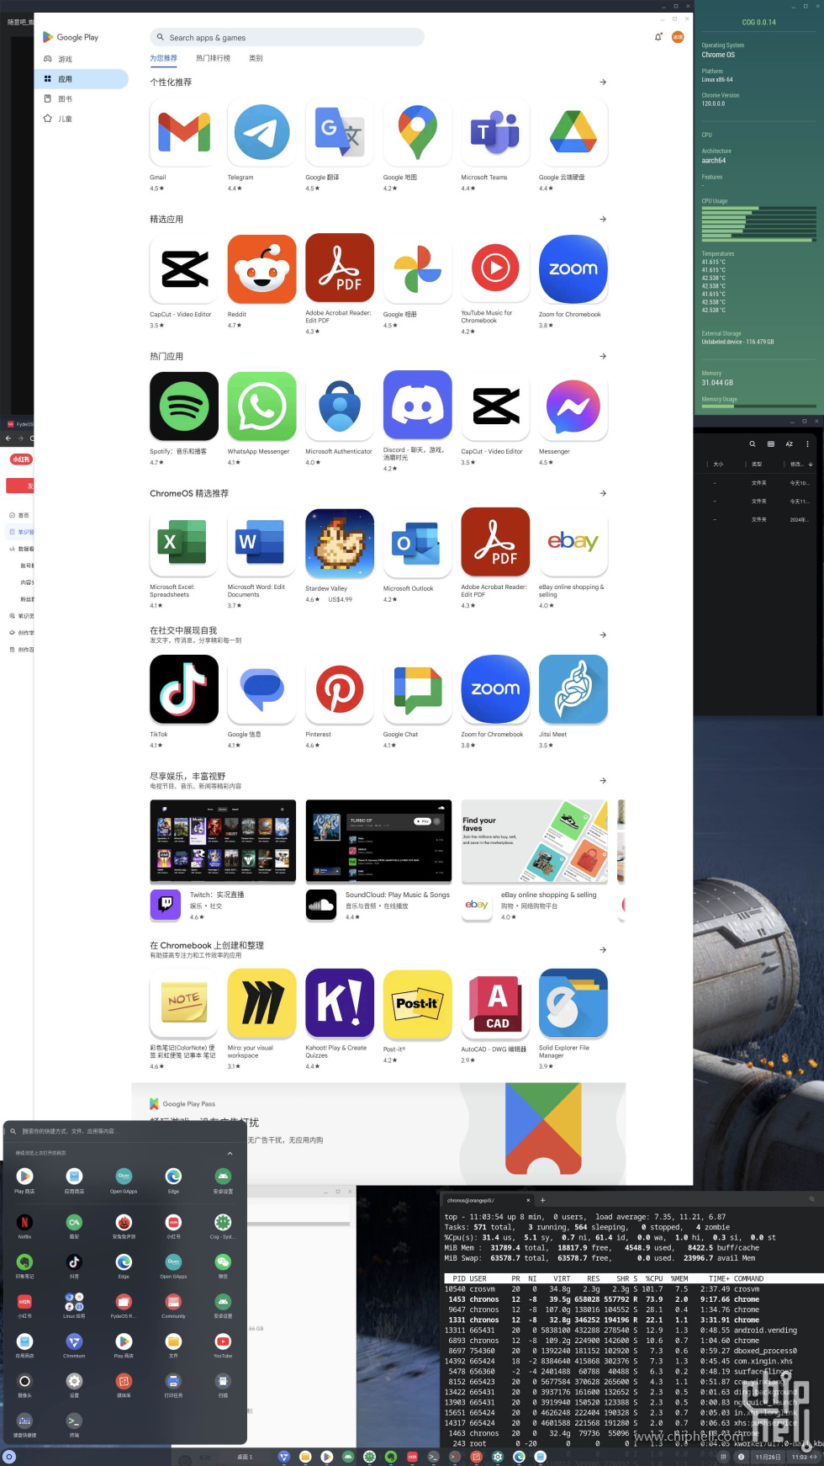The height and width of the screenshot is (1466, 824).
Task: Open the Linux 应用 folder in the launcher
Action: point(74,1305)
